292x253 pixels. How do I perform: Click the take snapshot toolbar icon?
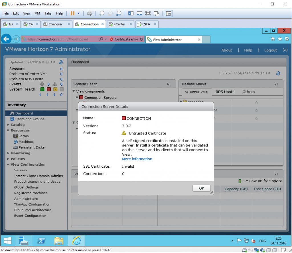coord(102,13)
